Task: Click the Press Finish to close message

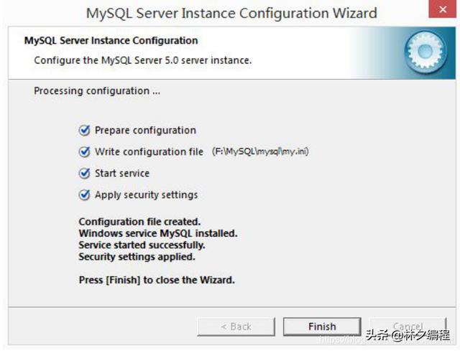Action: [x=157, y=280]
